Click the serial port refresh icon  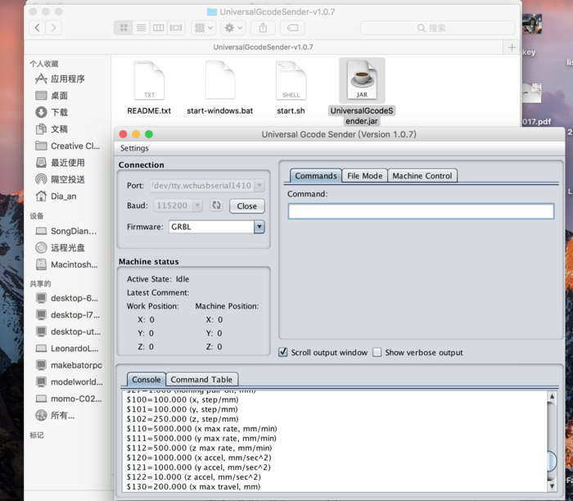[216, 205]
